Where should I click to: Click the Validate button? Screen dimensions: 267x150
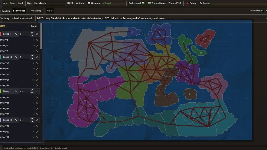(80, 3)
